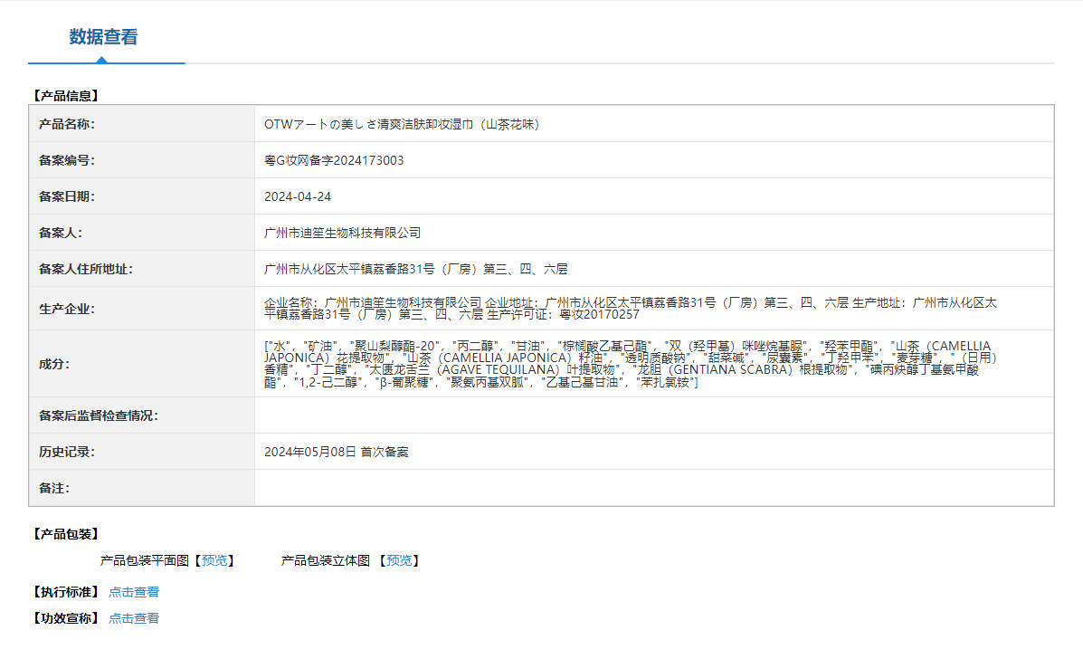The width and height of the screenshot is (1083, 659).
Task: Click 生产企业 details text with 企业名称
Action: (x=631, y=309)
